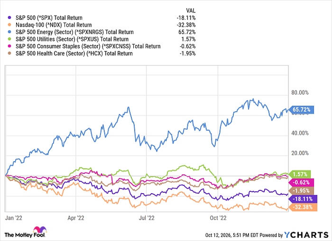
Task: Click the Oct '22 axis label
Action: [218, 218]
